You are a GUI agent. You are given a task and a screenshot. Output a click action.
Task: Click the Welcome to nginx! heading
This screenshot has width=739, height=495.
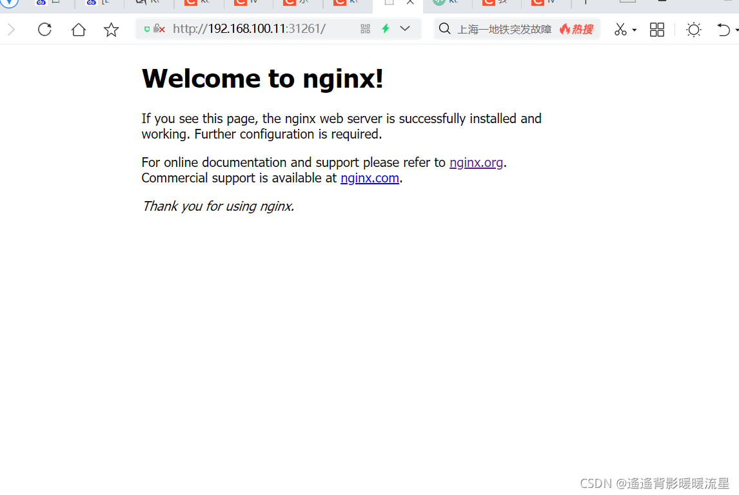(262, 79)
